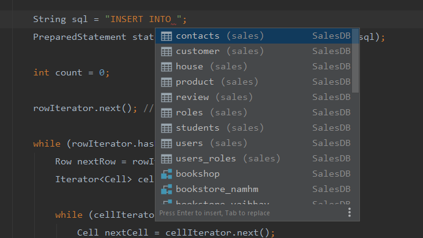Click the "while (cellIterato" loop line
Viewport: 423px width, 238px height.
click(105, 215)
